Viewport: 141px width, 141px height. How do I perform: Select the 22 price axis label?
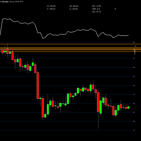pos(134,121)
